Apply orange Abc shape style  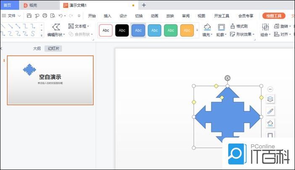point(187,30)
